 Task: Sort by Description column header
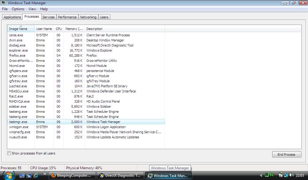(x=125, y=28)
